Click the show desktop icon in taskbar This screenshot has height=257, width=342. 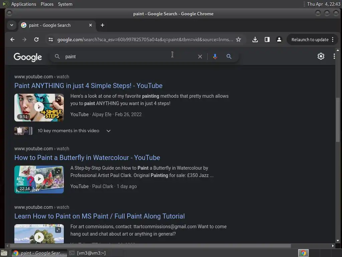pos(4,253)
